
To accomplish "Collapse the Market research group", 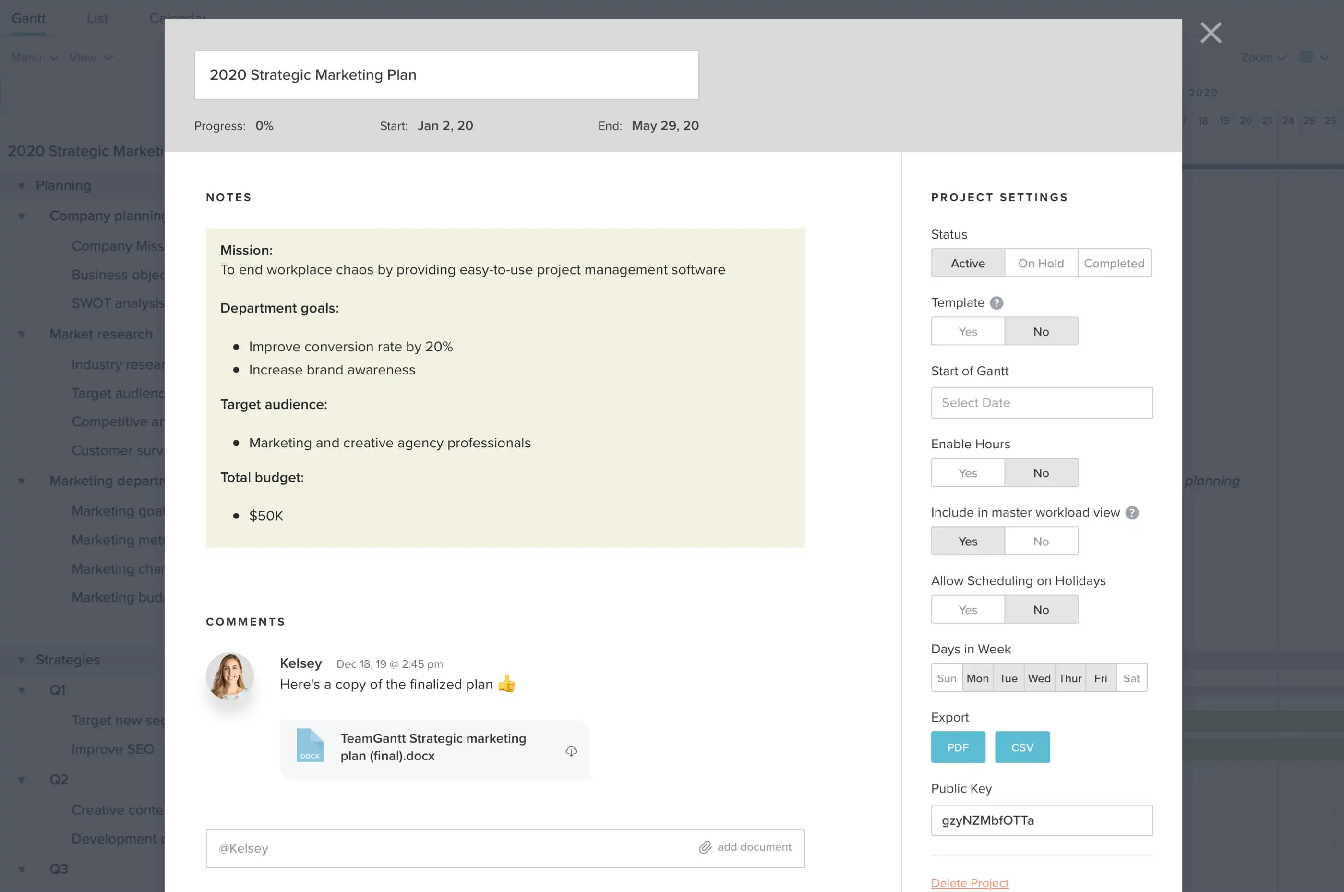I will coord(22,335).
